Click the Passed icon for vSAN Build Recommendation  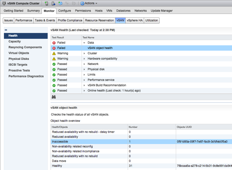pos(54,85)
